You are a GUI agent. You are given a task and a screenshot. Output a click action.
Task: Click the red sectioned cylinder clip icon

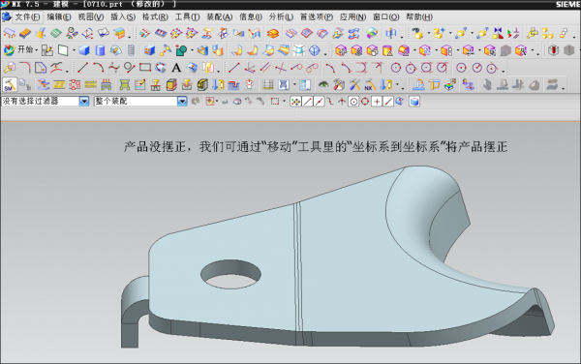pyautogui.click(x=553, y=50)
